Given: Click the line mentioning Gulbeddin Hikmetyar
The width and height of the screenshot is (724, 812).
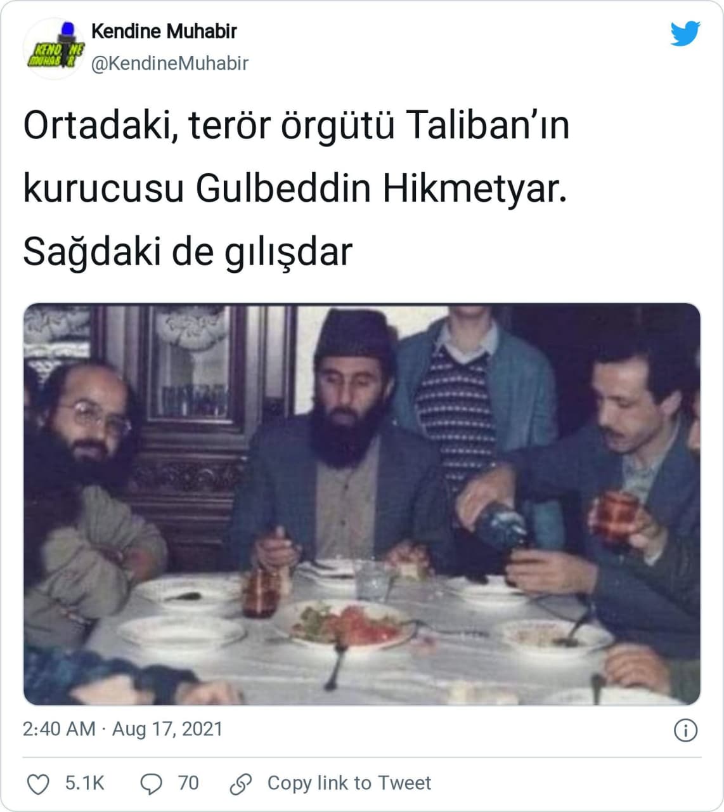Looking at the screenshot, I should 295,189.
